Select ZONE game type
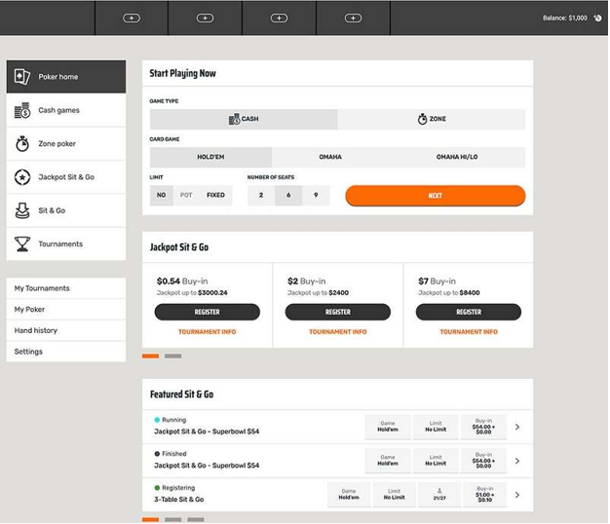Image resolution: width=610 pixels, height=524 pixels. (432, 119)
